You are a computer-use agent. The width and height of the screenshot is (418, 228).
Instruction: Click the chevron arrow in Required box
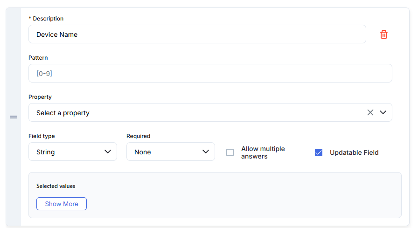click(206, 152)
